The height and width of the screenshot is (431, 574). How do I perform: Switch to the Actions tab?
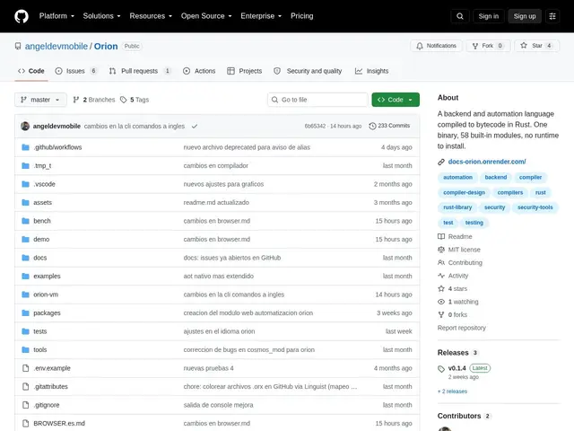click(x=199, y=71)
